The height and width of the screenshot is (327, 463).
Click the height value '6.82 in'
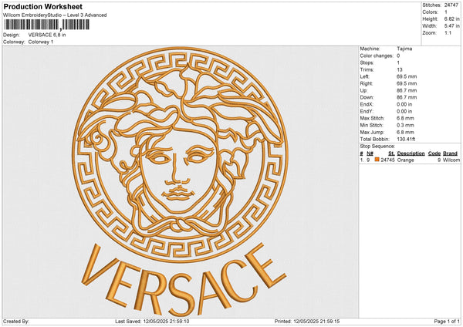point(451,19)
